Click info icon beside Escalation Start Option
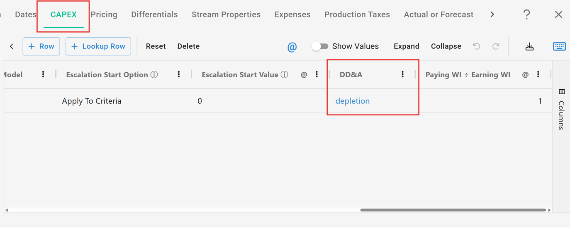The image size is (570, 227). click(154, 75)
